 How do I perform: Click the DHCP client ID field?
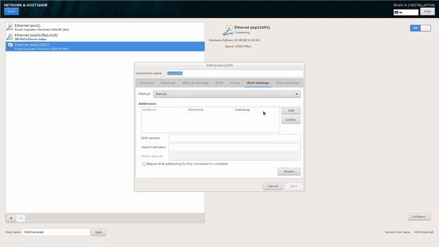[235, 156]
